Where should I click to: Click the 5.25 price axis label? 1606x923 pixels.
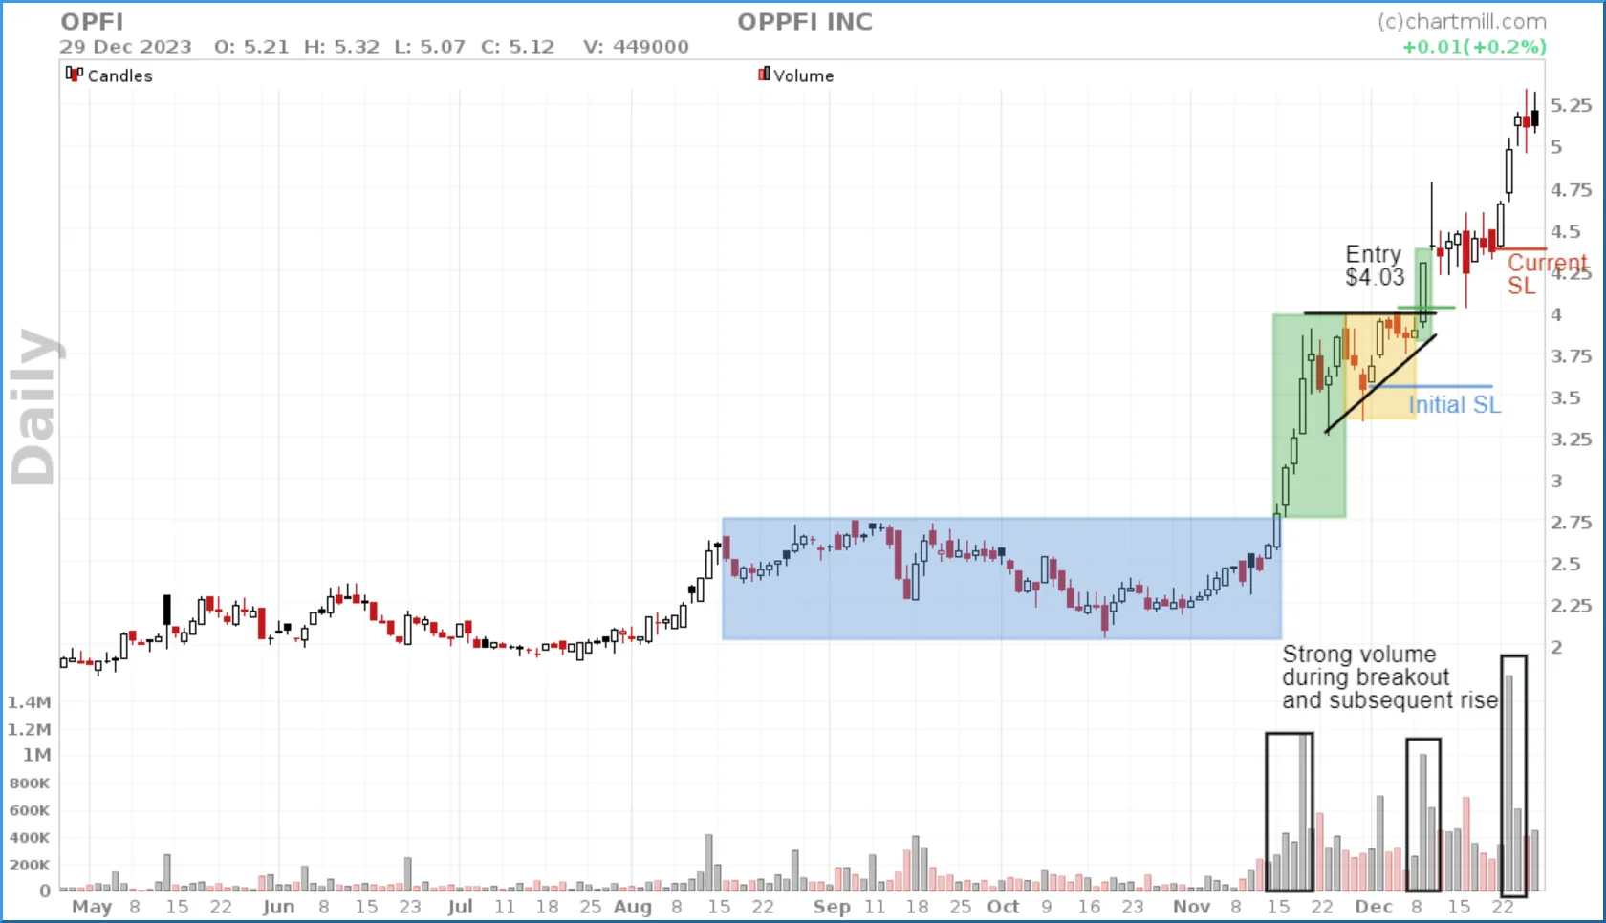[1571, 106]
